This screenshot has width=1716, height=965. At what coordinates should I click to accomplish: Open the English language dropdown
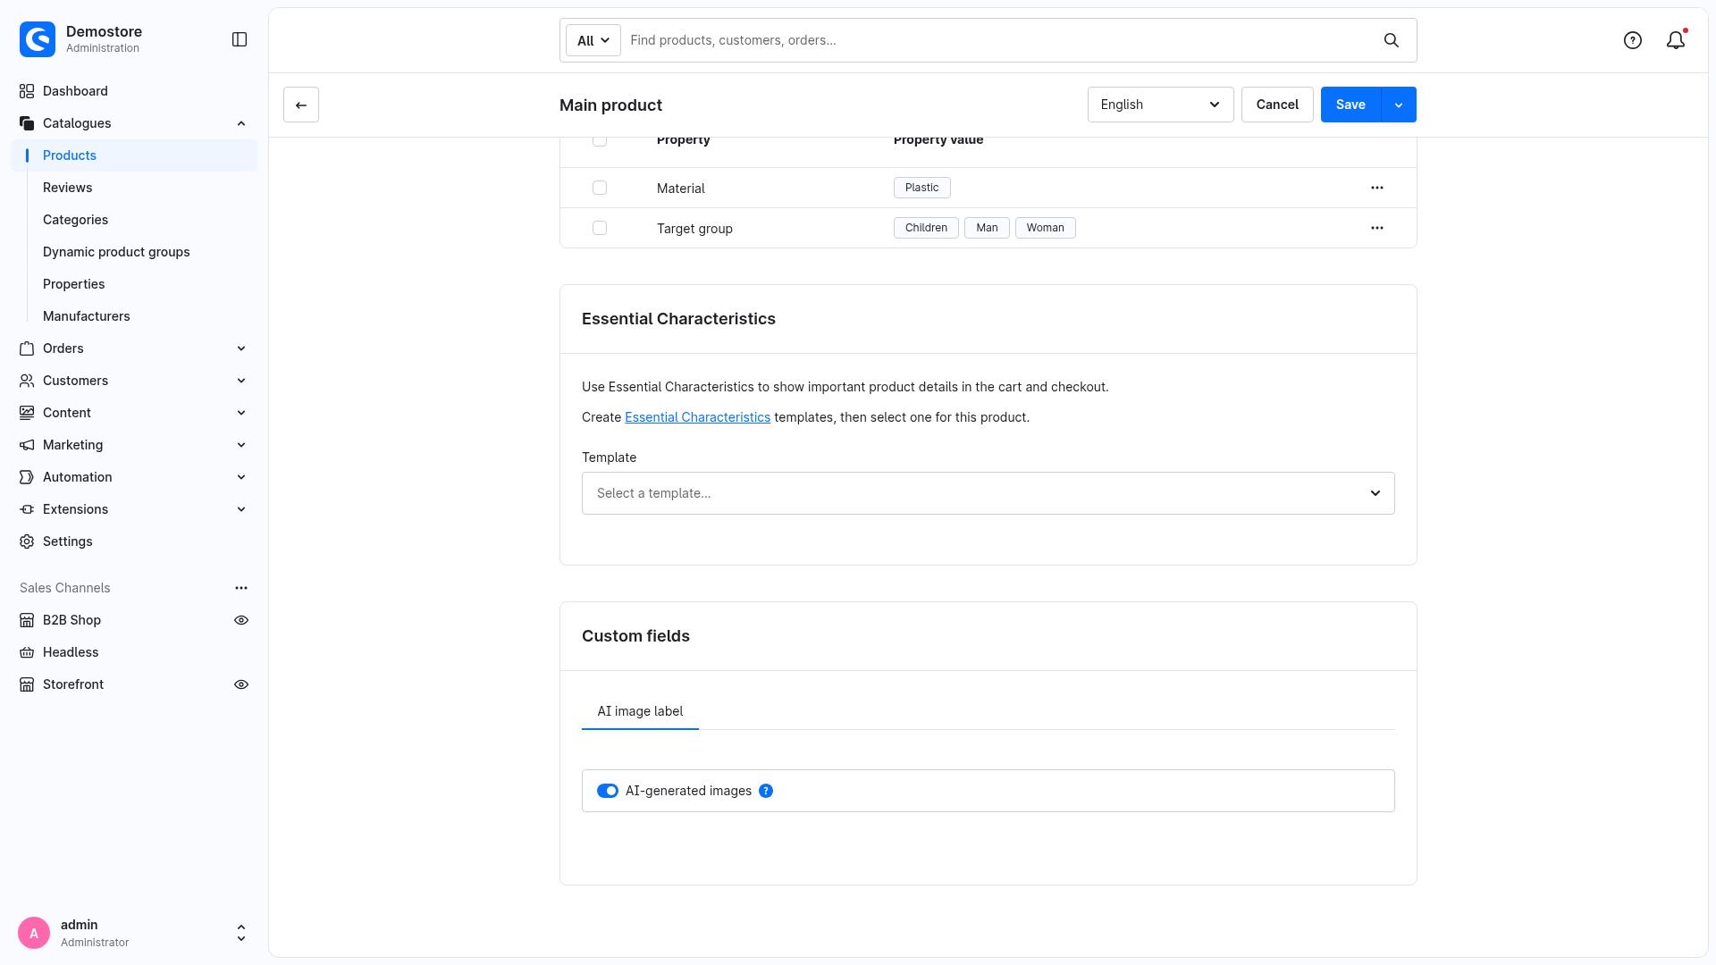(x=1160, y=105)
